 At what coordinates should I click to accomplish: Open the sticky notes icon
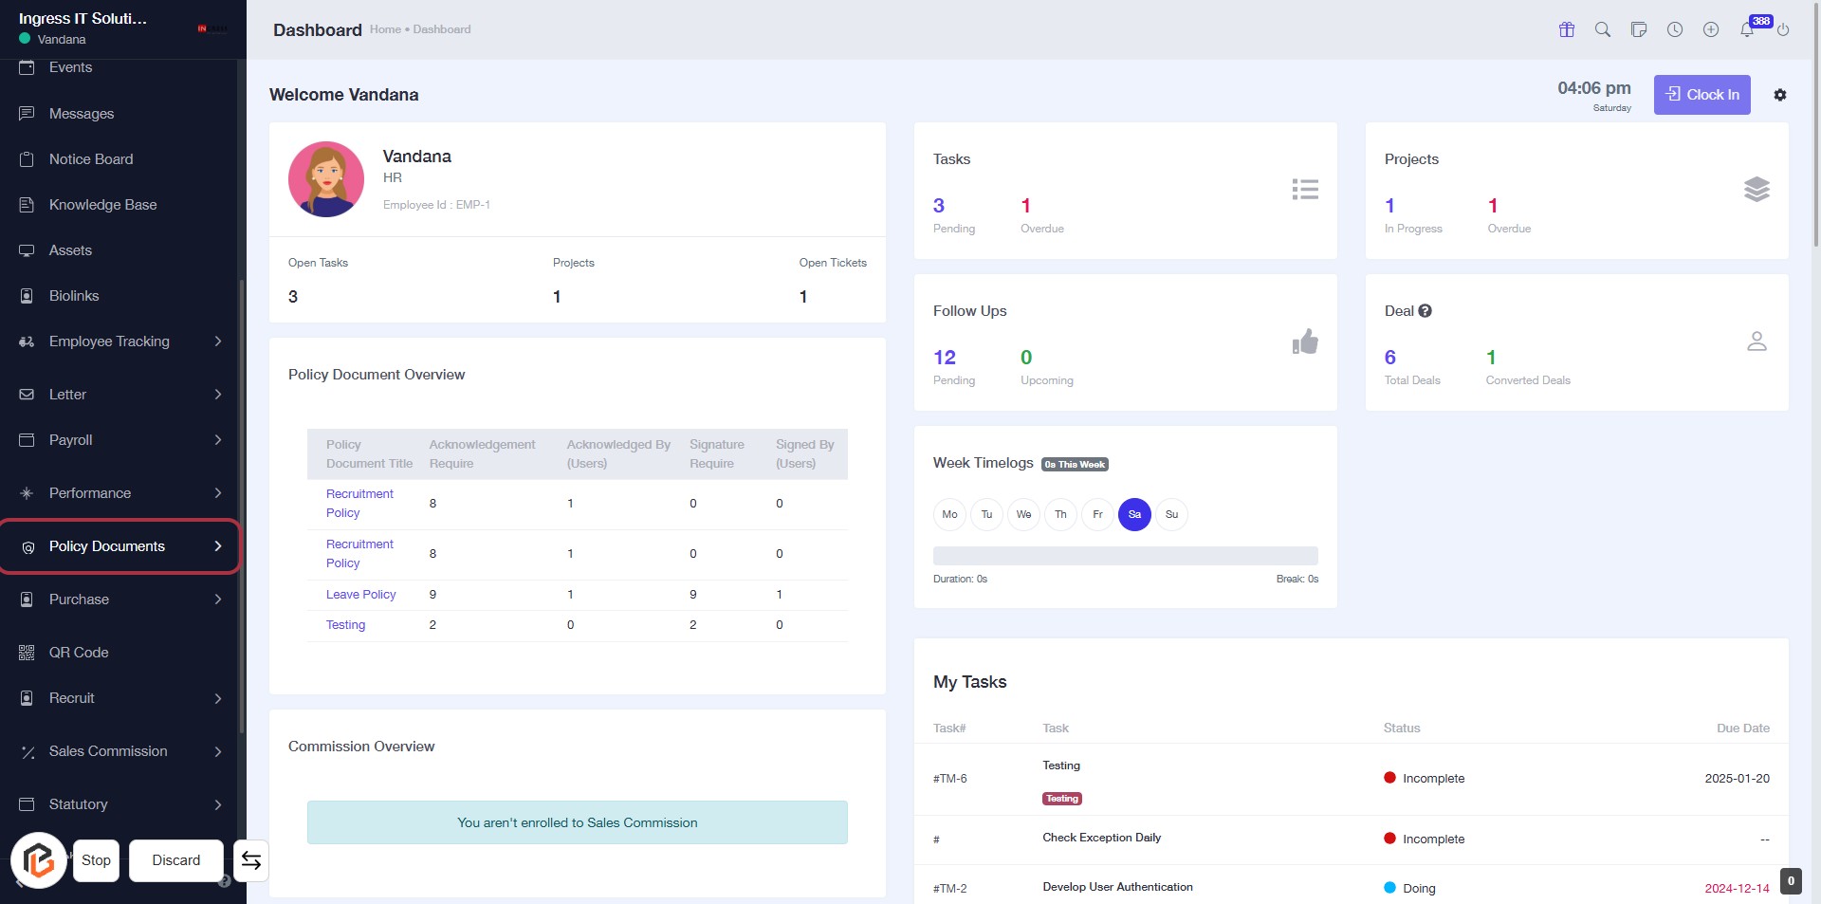pos(1639,29)
